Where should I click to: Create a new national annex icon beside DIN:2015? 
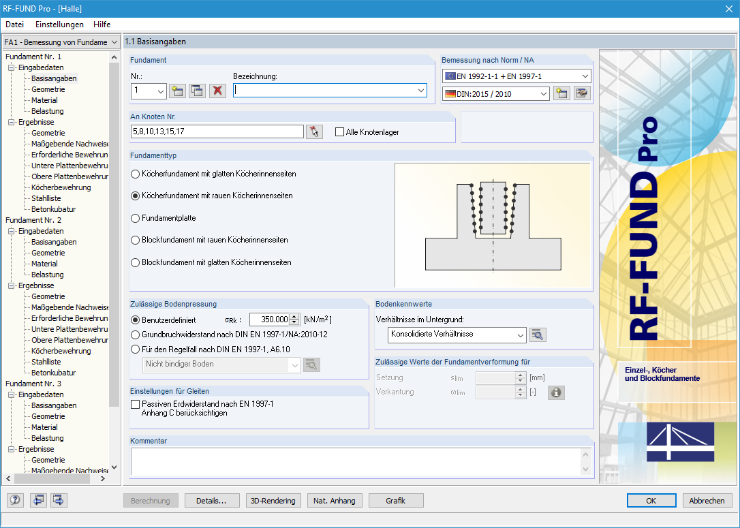tap(561, 93)
